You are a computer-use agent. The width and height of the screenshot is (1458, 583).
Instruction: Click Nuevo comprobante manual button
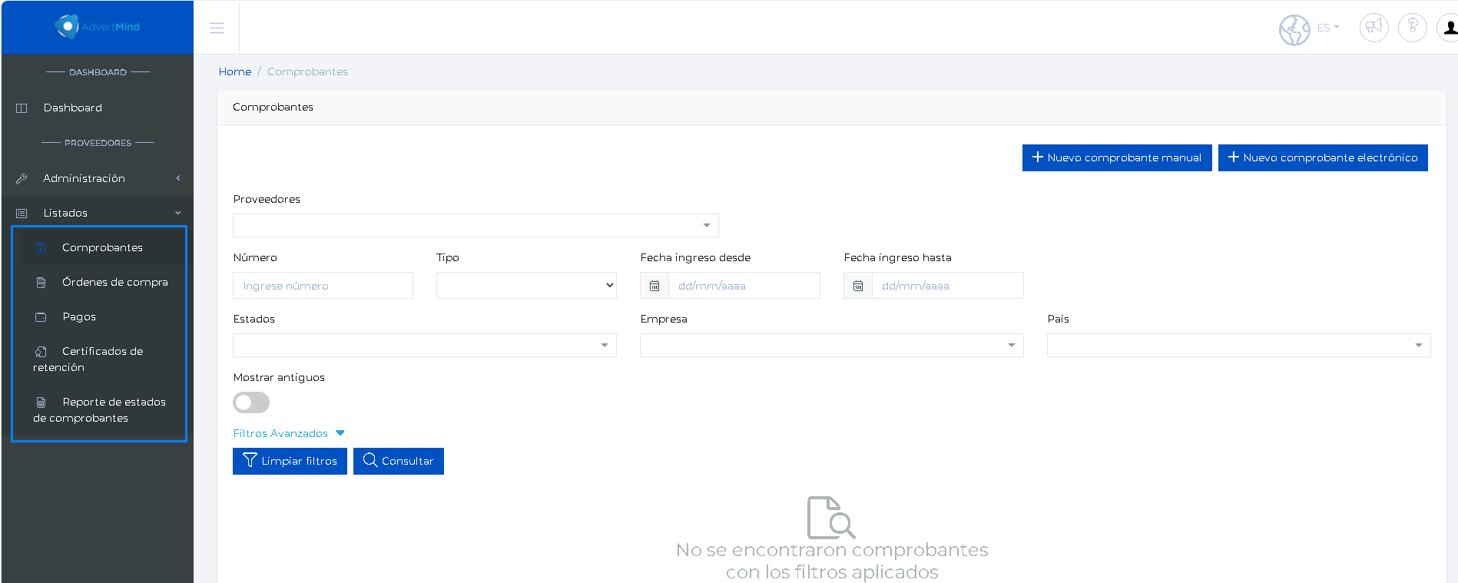tap(1116, 157)
